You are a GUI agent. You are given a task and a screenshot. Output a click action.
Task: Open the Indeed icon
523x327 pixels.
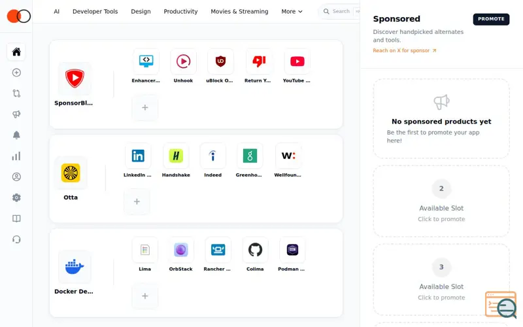coord(213,156)
